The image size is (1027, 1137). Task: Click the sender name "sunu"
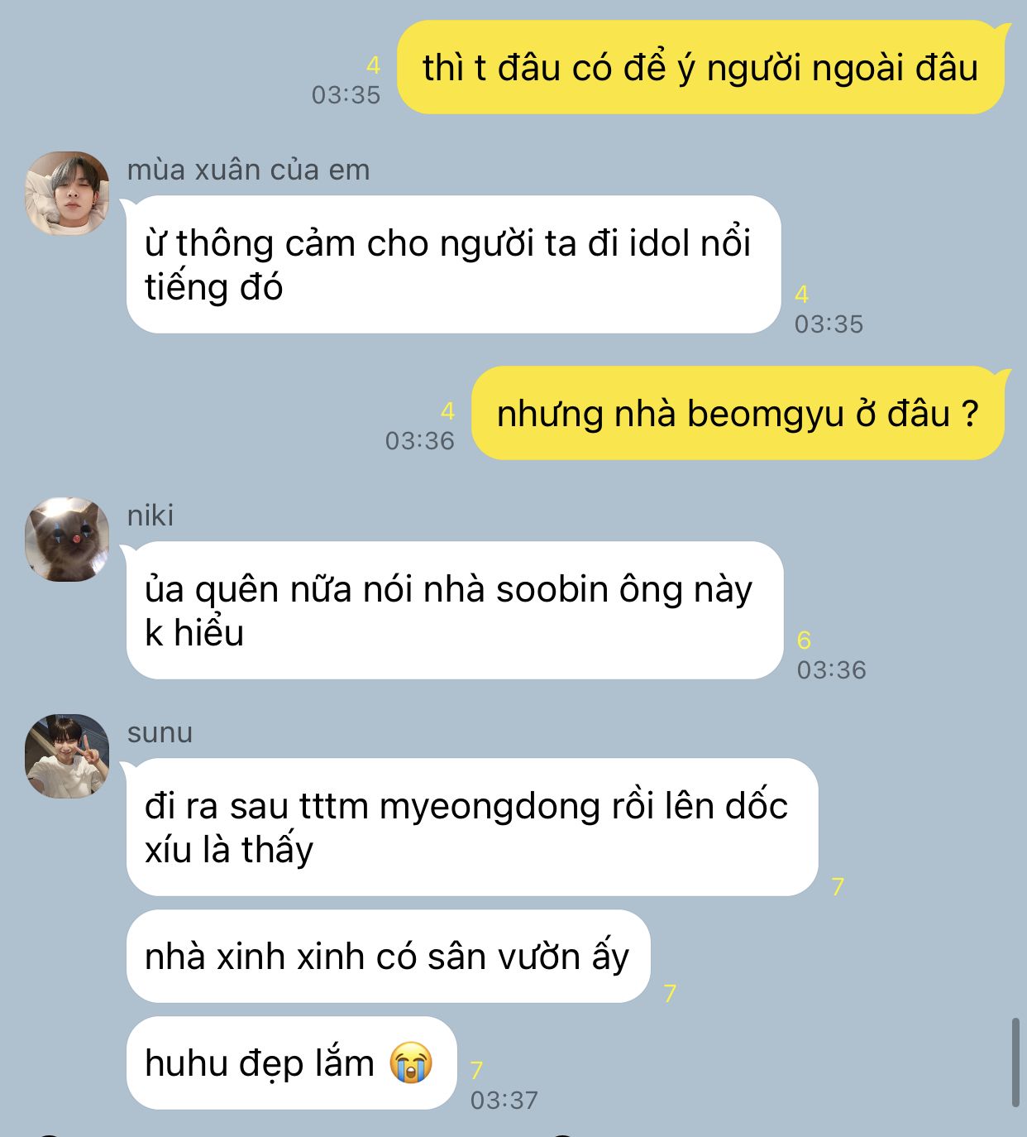(x=160, y=732)
